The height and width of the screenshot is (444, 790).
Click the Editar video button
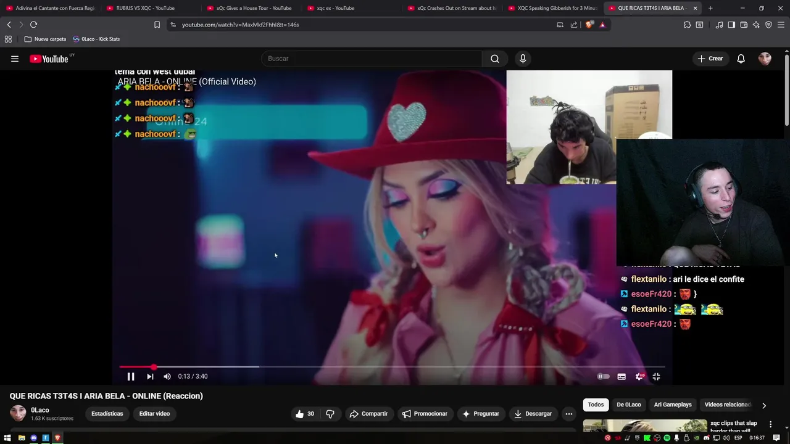pos(154,414)
